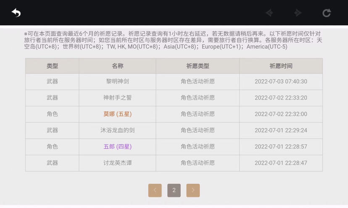Tap the back arrow icon
Viewport: 348px width, 208px height.
click(16, 13)
